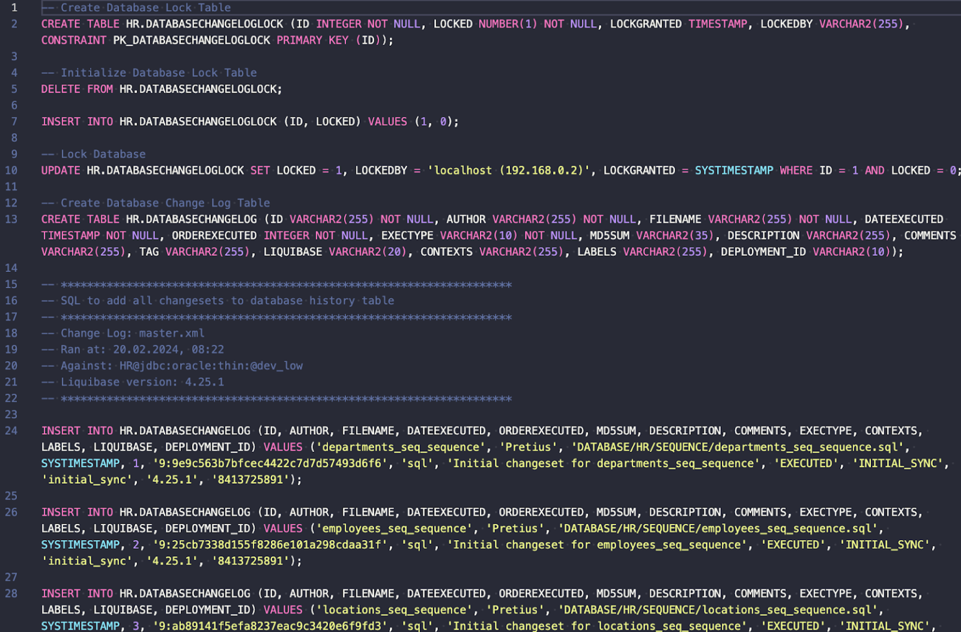Click line number 24 in the gutter
The width and height of the screenshot is (961, 632).
click(11, 431)
